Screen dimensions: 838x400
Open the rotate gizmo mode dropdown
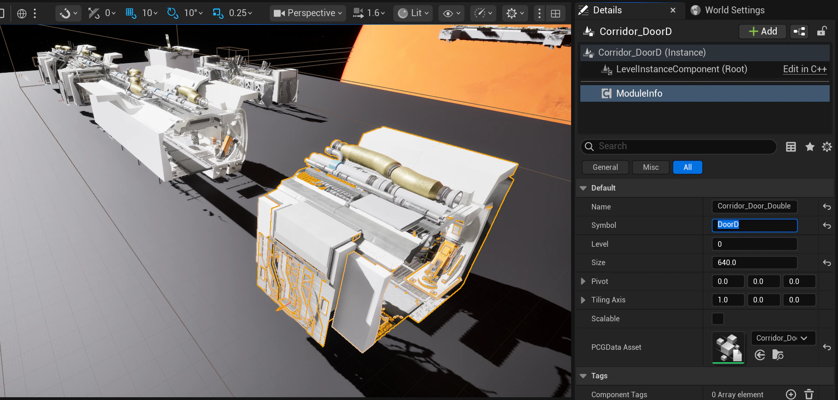pyautogui.click(x=69, y=13)
